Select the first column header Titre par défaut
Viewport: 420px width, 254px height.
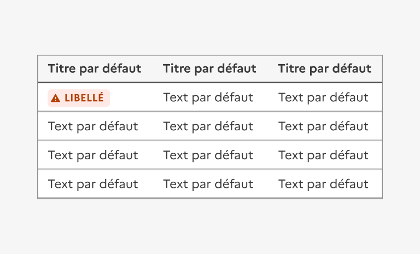pos(95,68)
